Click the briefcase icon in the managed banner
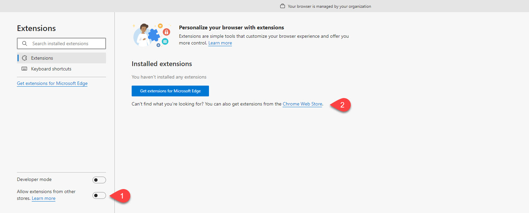Screen dimensions: 529x213 tap(283, 6)
